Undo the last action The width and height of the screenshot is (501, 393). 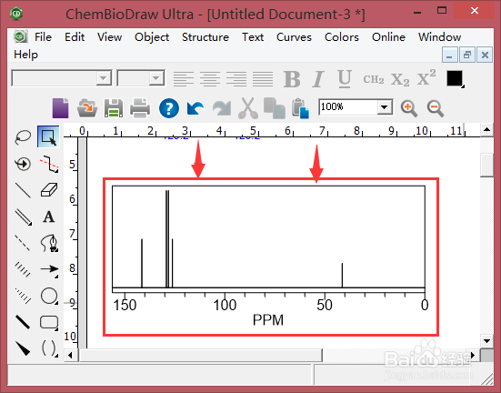pyautogui.click(x=195, y=108)
